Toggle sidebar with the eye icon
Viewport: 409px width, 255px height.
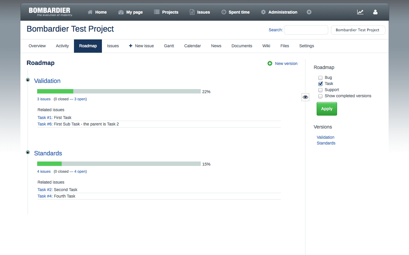click(305, 97)
